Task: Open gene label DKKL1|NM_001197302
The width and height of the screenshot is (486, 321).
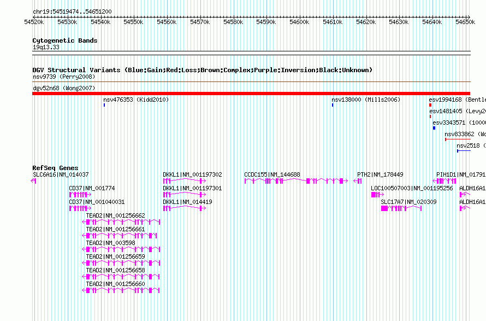Action: tap(192, 175)
